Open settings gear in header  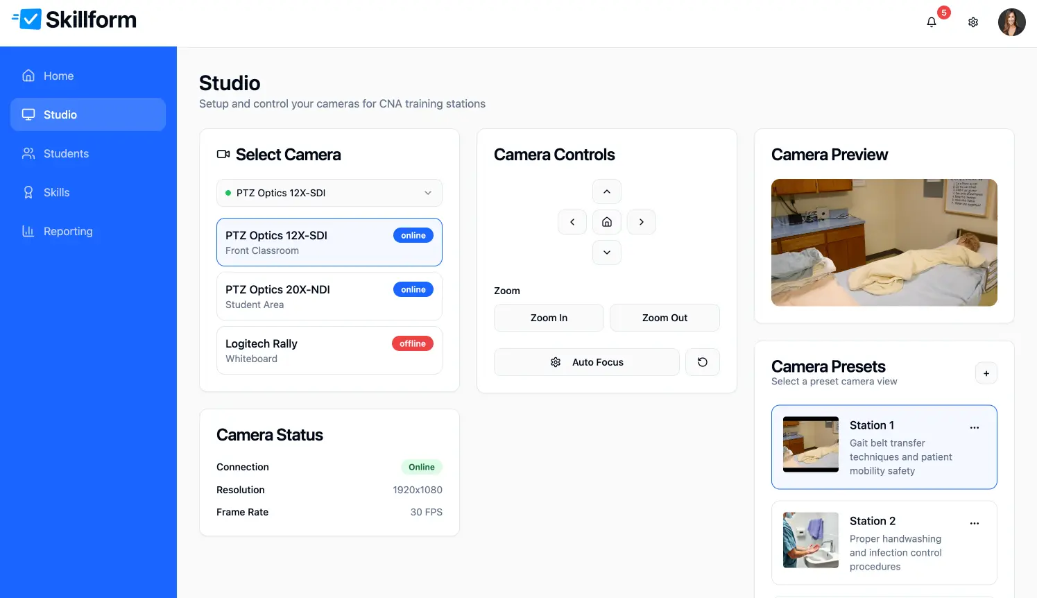tap(972, 22)
